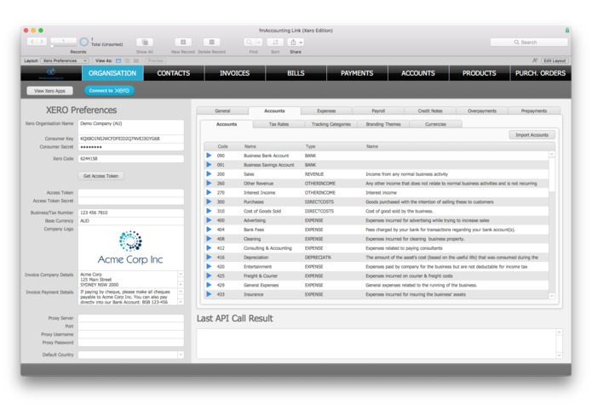Click the Connect to Xero button
Viewport: 592px width, 420px height.
pyautogui.click(x=109, y=91)
